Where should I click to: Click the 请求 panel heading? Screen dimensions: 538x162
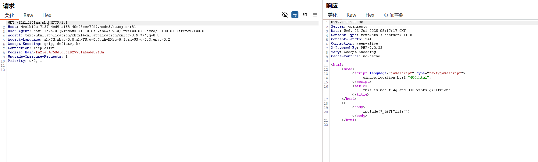(9, 6)
